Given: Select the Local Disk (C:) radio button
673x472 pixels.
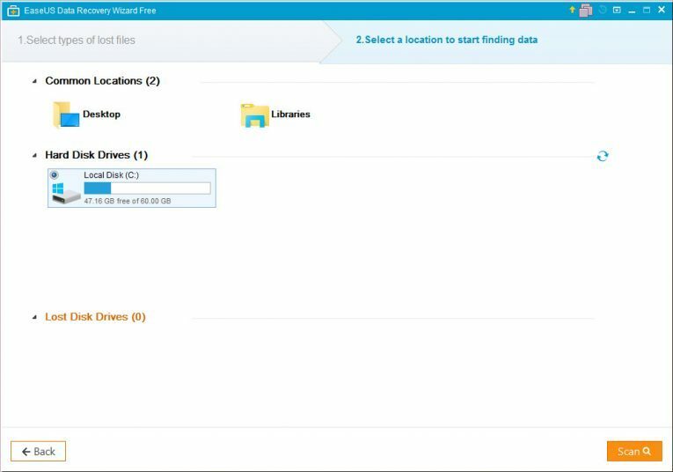Looking at the screenshot, I should pyautogui.click(x=54, y=175).
